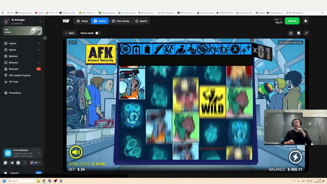Collapse the left sidebar
The image size is (327, 184).
click(45, 38)
